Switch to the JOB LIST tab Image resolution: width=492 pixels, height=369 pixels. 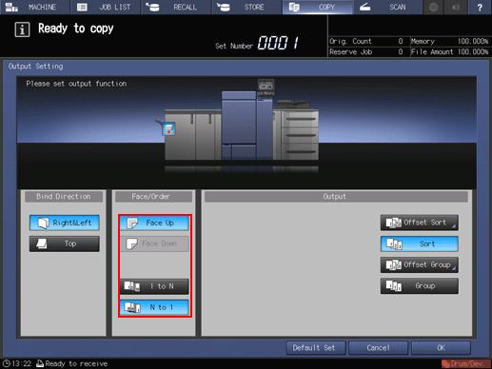106,7
